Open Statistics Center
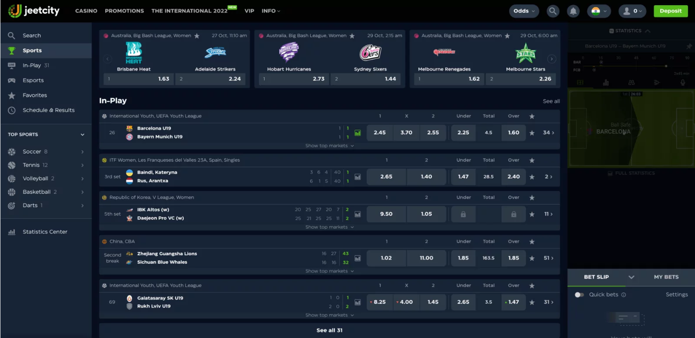 46,232
